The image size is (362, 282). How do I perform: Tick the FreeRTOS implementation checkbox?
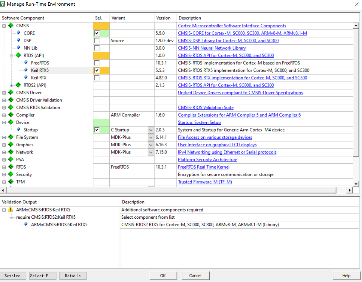(97, 63)
